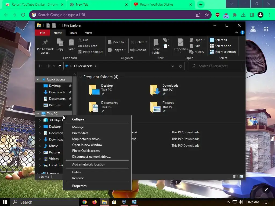Open Chrome Extensions puzzle icon
This screenshot has width=275, height=206.
pos(235,15)
